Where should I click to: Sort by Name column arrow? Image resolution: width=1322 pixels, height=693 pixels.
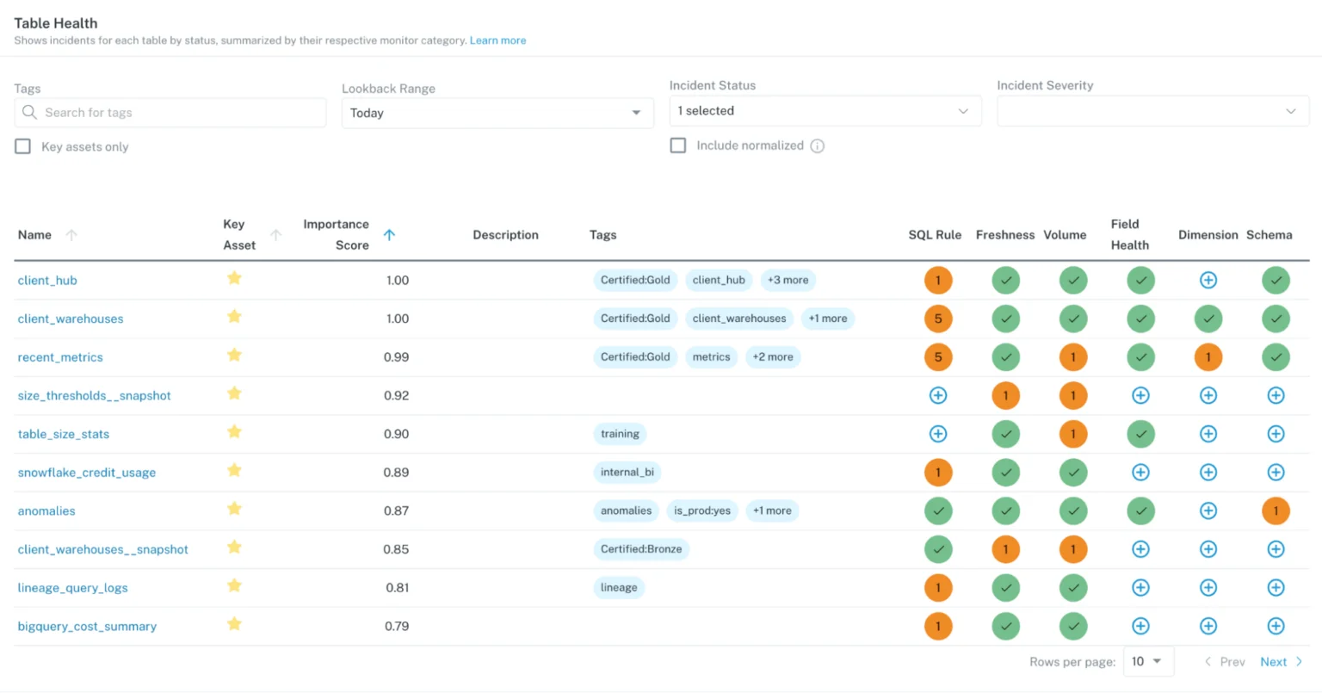71,235
